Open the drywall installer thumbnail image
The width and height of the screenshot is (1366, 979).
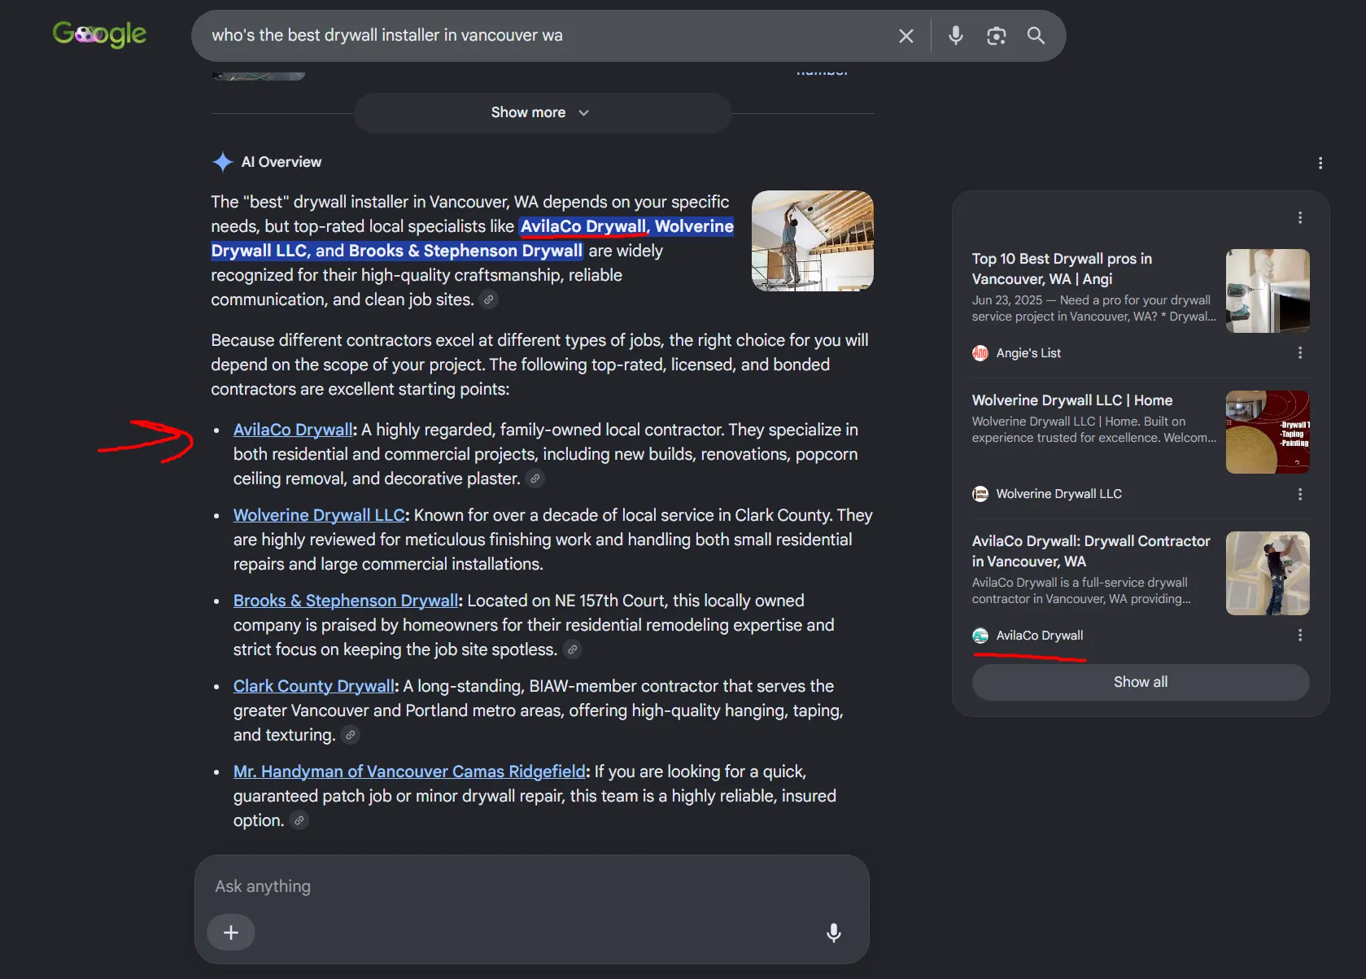tap(812, 241)
